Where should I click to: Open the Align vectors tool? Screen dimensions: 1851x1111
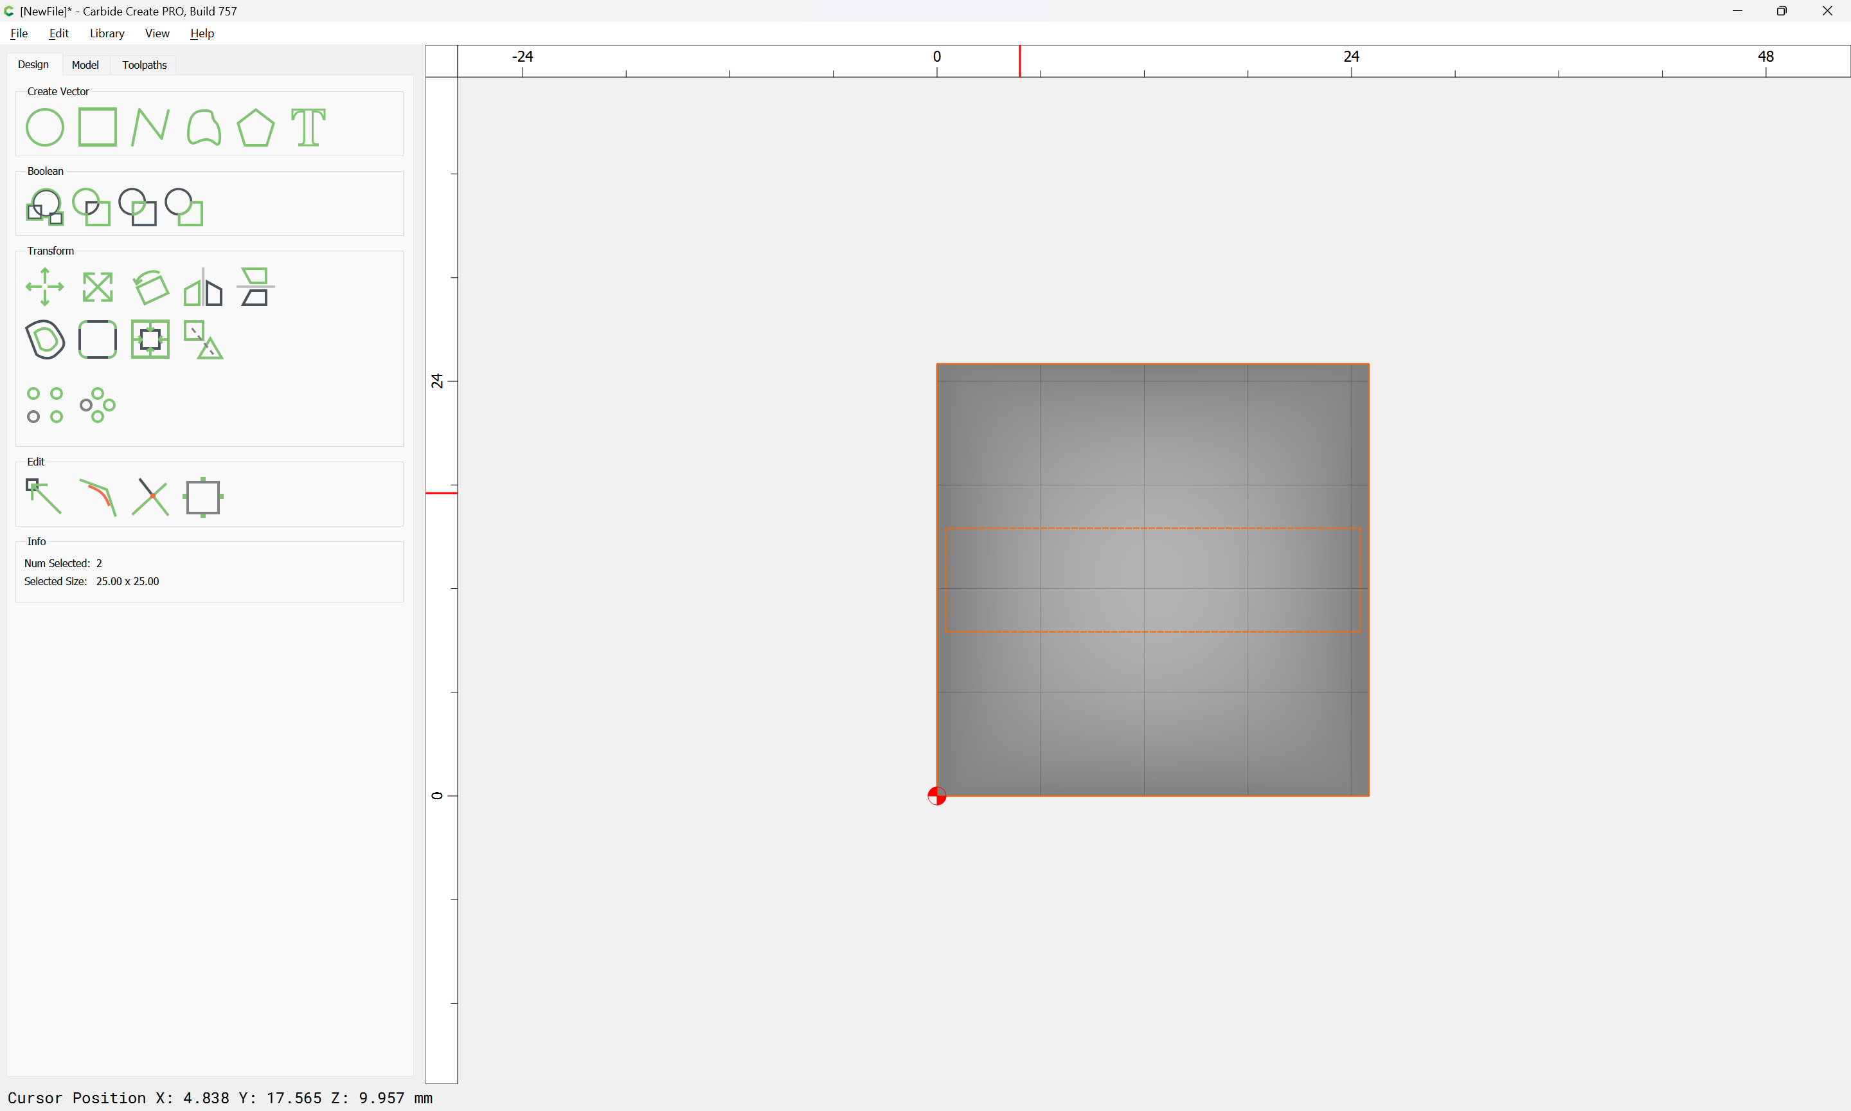(x=256, y=287)
